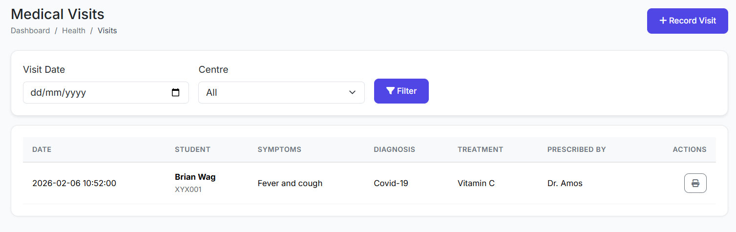Screen dimensions: 736x232
Task: Select the Visits breadcrumb item
Action: [107, 30]
